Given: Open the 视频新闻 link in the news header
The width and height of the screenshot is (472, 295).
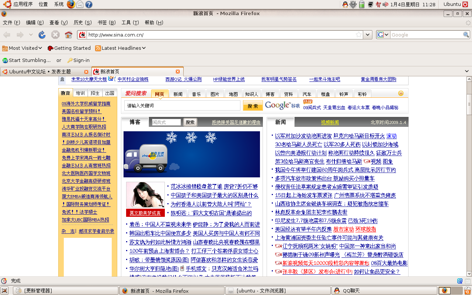Looking at the screenshot, I should [x=330, y=122].
